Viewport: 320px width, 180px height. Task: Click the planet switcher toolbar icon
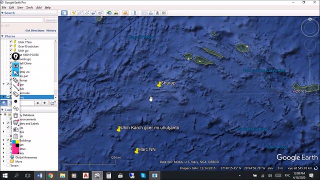pos(125,13)
